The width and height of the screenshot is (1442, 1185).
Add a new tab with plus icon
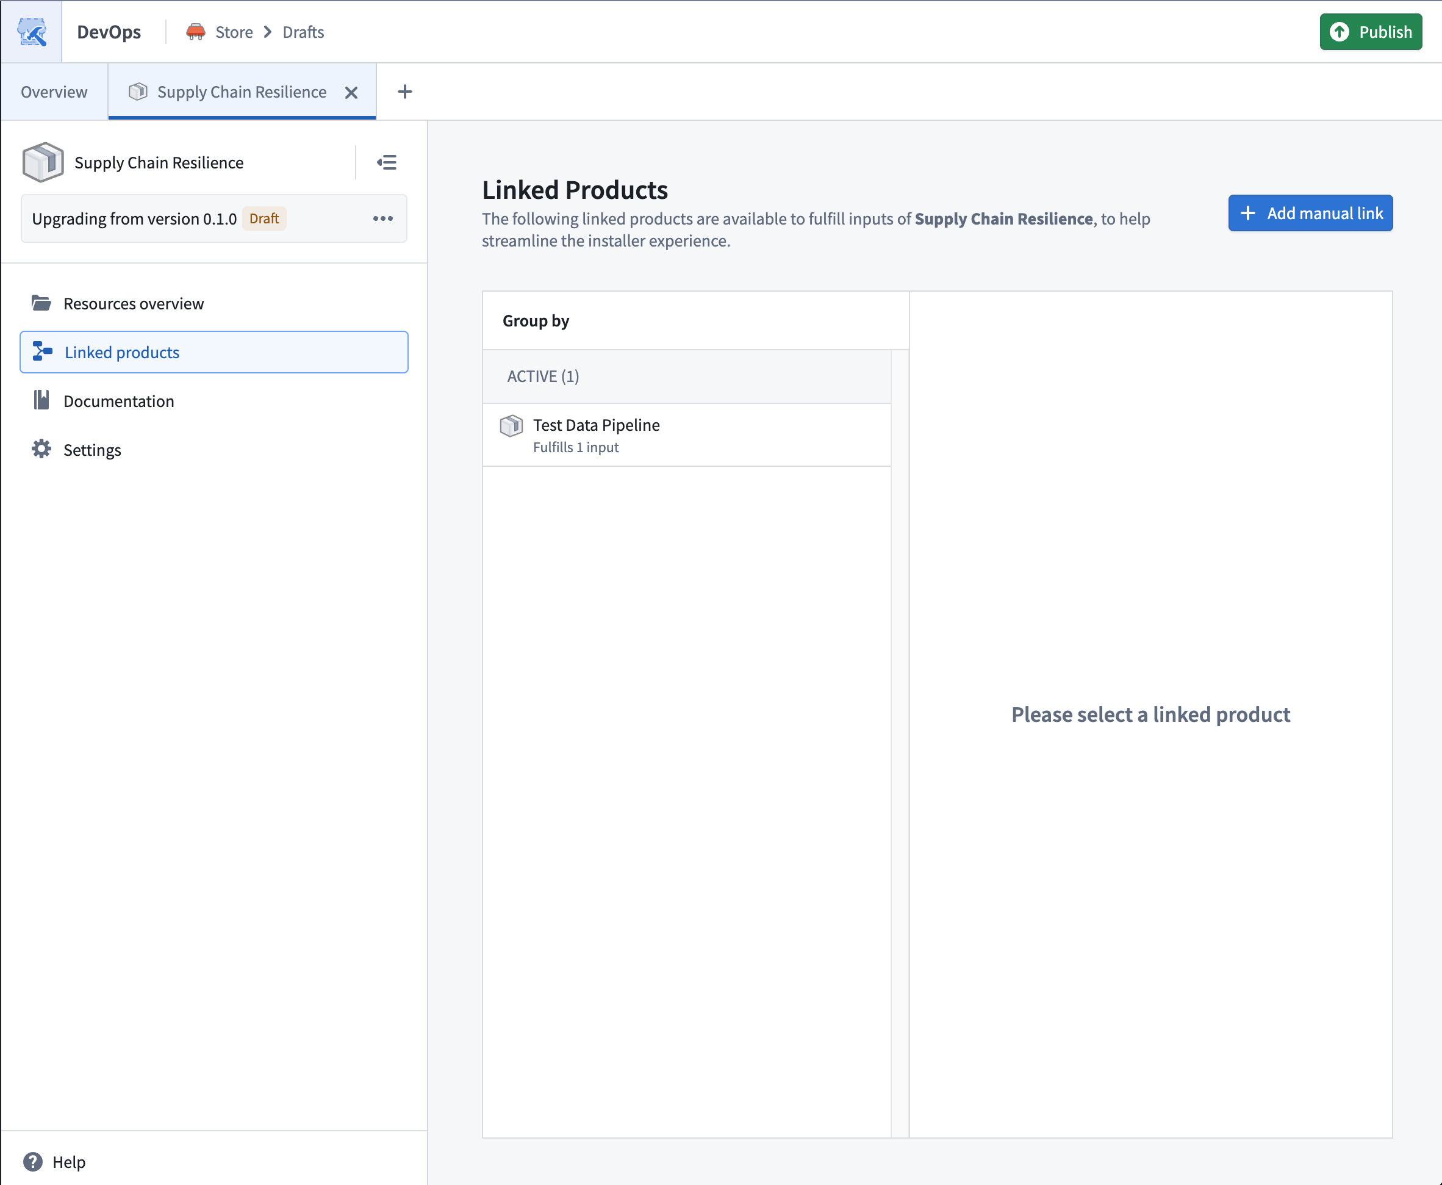404,92
